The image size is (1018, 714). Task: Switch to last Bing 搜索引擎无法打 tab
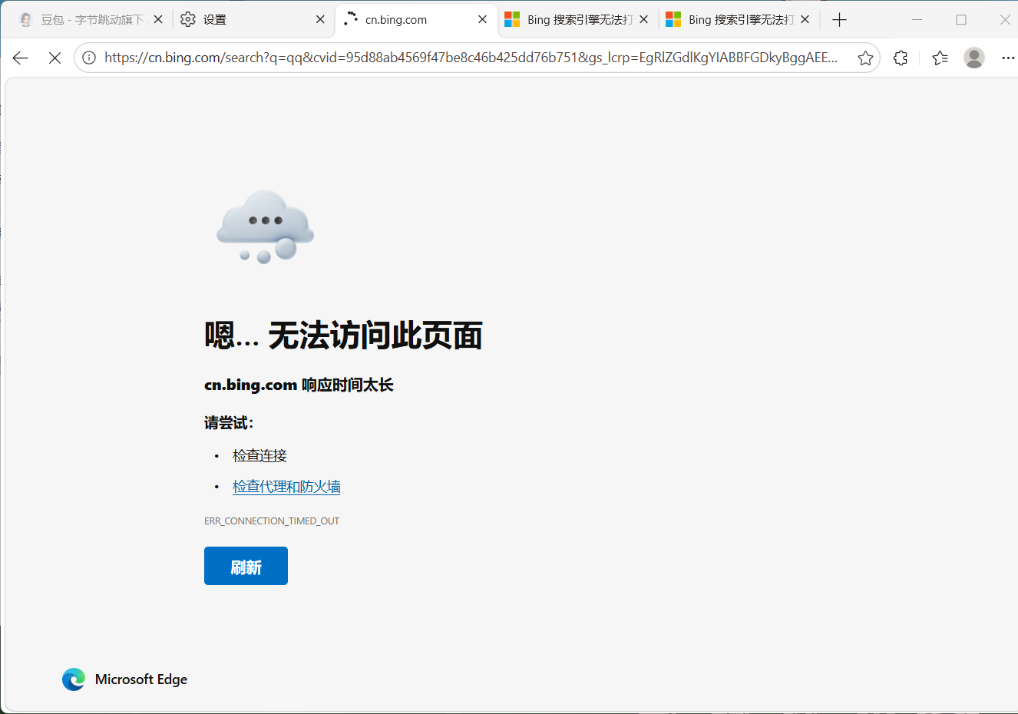[x=738, y=19]
